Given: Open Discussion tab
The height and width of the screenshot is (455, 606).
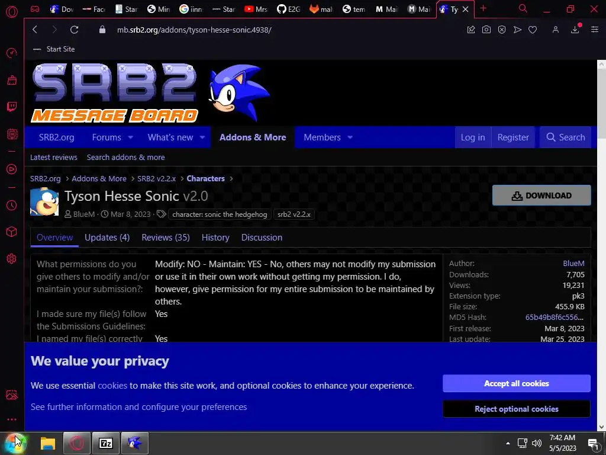Looking at the screenshot, I should (x=262, y=238).
